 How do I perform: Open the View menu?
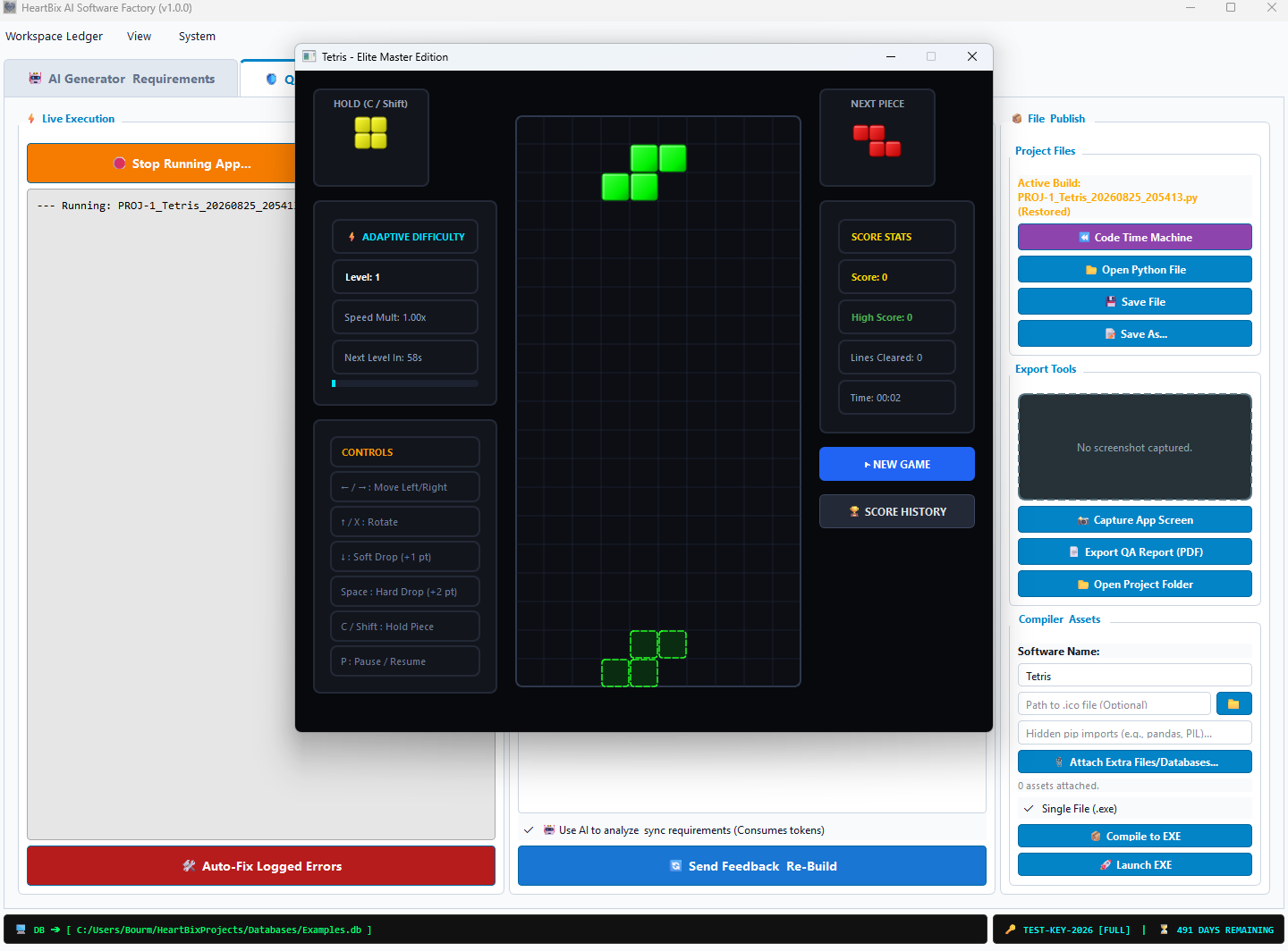coord(140,37)
